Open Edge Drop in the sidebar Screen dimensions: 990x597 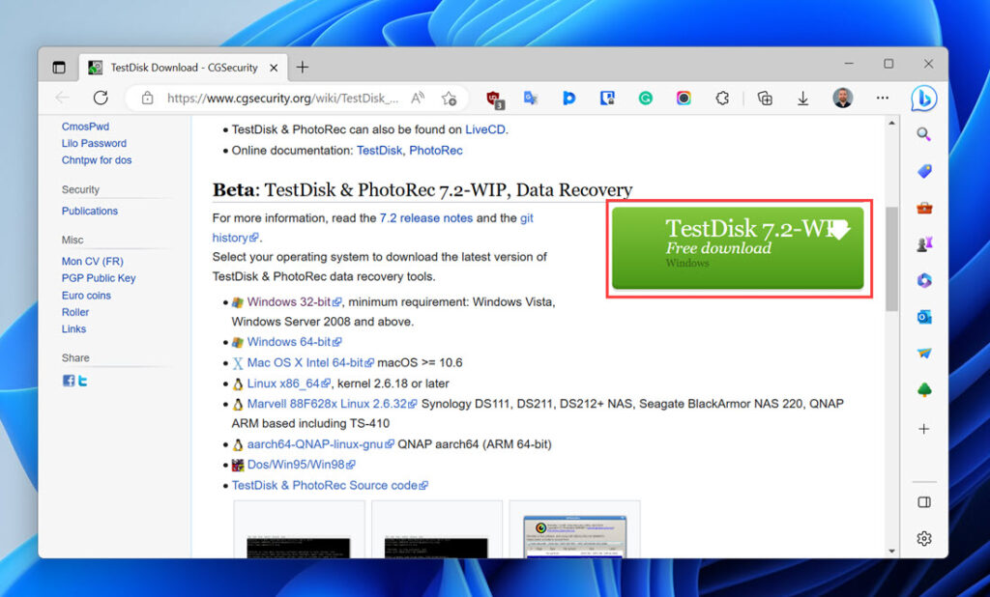[923, 353]
